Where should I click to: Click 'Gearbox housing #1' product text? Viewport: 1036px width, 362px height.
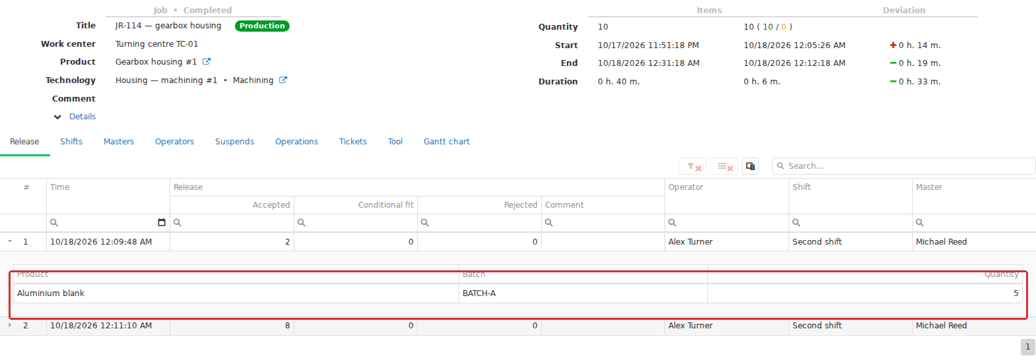156,62
